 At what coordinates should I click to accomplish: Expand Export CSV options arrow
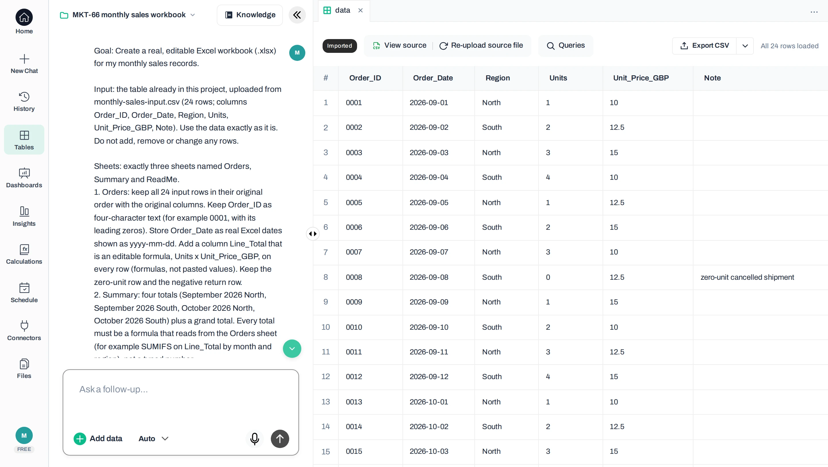coord(745,46)
